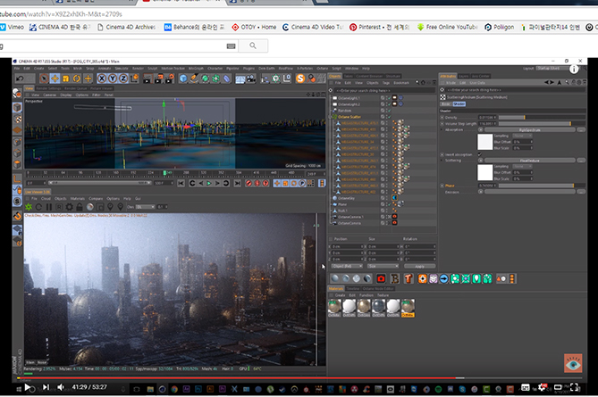Toggle X axis lock button
Screen dimensions: 598x397
[x=101, y=79]
